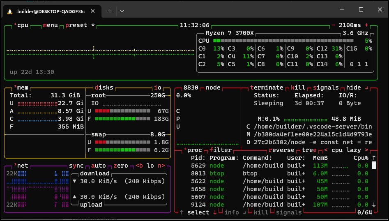
Task: Cycle the btop preset option
Action: click(x=76, y=25)
